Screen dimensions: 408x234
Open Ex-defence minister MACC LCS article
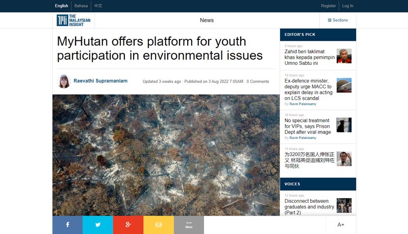(x=309, y=89)
